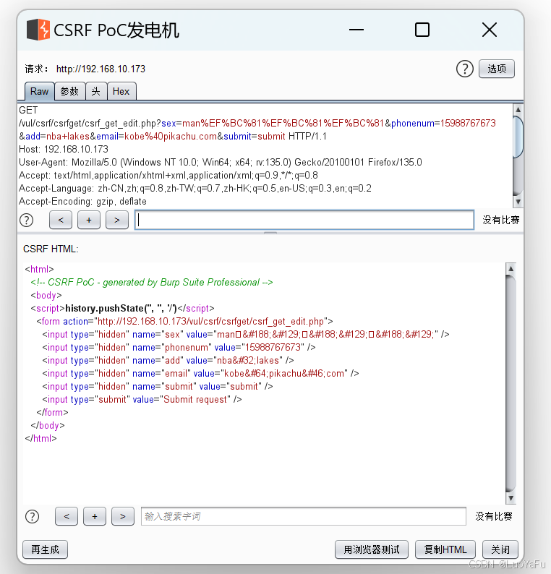This screenshot has height=574, width=551.
Task: Click the + button in HTML search bar
Action: click(95, 516)
